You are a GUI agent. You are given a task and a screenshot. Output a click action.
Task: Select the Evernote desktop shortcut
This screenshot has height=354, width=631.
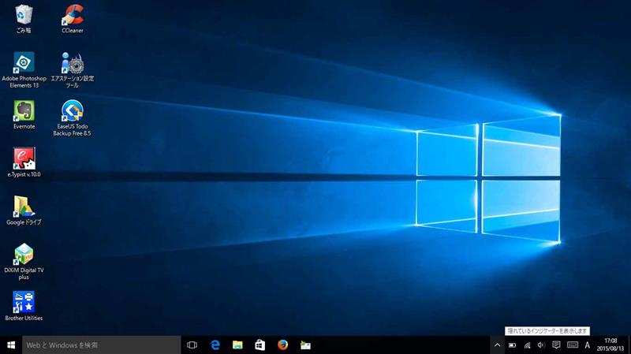(24, 114)
